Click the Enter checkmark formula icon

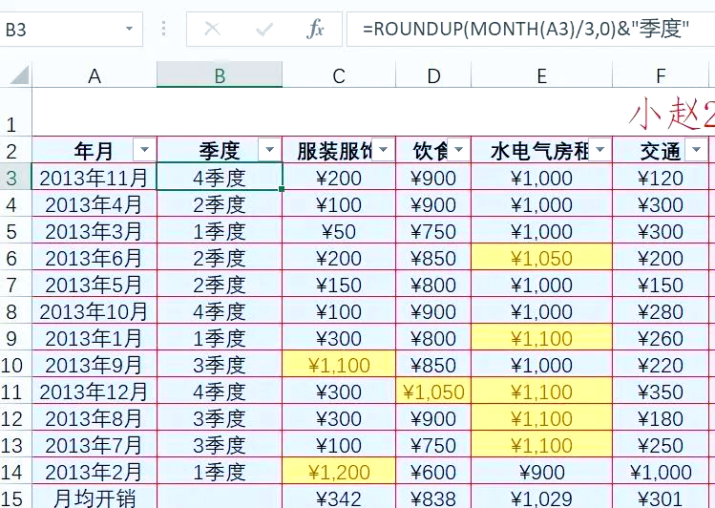pyautogui.click(x=264, y=30)
